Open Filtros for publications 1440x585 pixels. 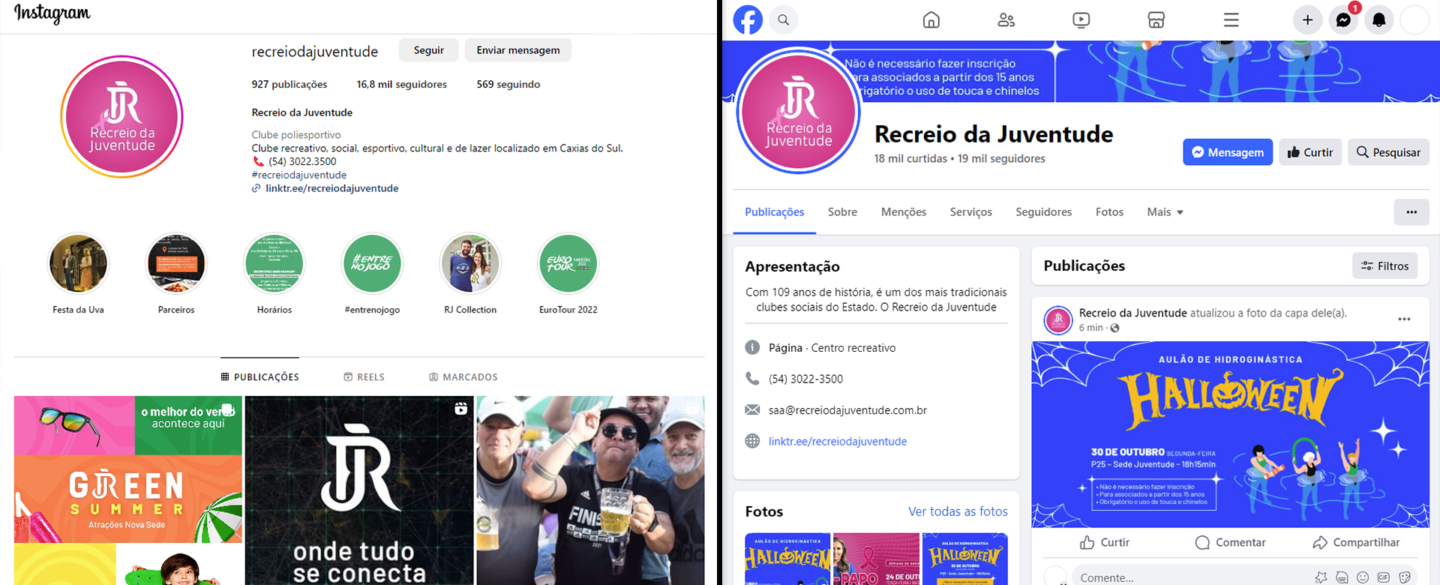(x=1384, y=266)
